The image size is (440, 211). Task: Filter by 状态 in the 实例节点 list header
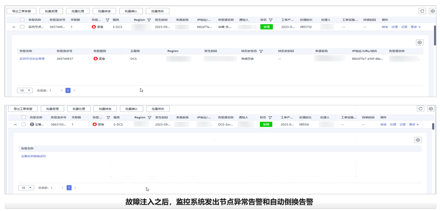tap(270, 20)
